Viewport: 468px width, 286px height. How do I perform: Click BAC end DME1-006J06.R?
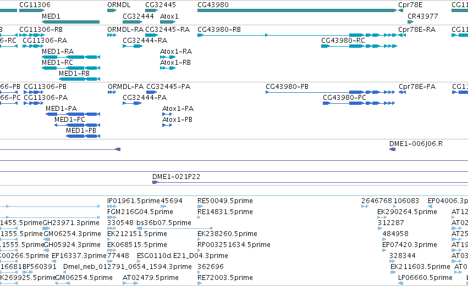coord(393,149)
